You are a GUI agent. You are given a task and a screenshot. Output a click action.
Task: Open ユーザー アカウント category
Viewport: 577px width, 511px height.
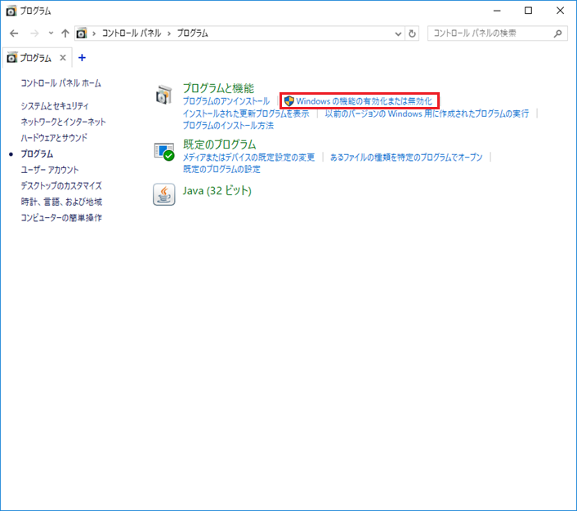(50, 170)
